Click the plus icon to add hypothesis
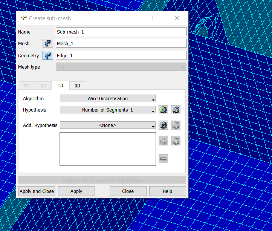272x231 pixels. coord(163,141)
